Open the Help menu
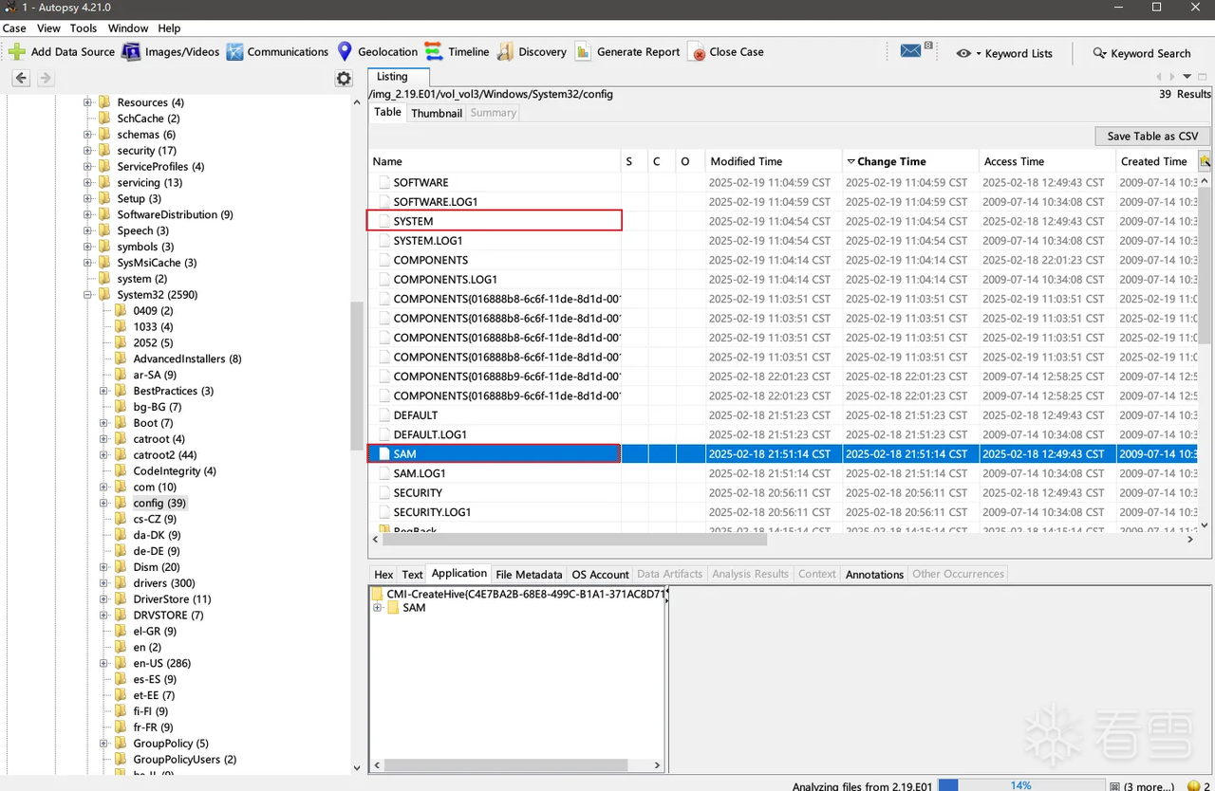The height and width of the screenshot is (791, 1215). point(169,28)
